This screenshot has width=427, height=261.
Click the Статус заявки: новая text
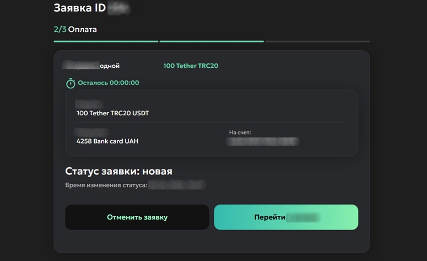(118, 171)
